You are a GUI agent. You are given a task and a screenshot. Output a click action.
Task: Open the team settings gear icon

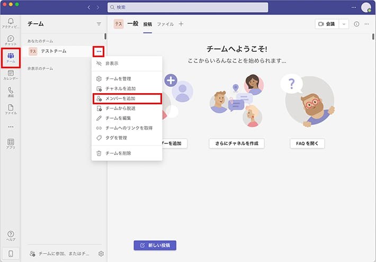coord(101,254)
